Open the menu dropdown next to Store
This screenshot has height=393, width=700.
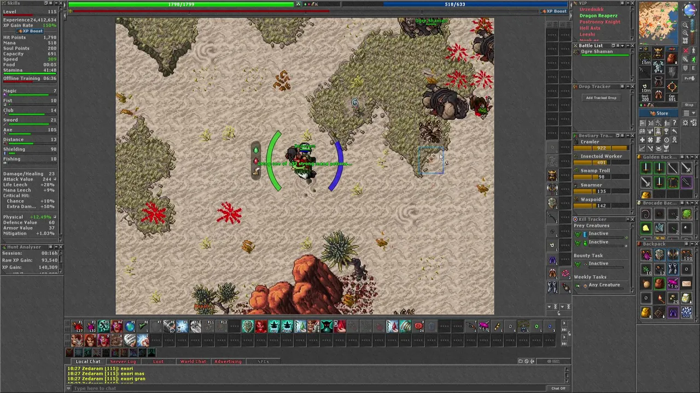click(x=689, y=113)
